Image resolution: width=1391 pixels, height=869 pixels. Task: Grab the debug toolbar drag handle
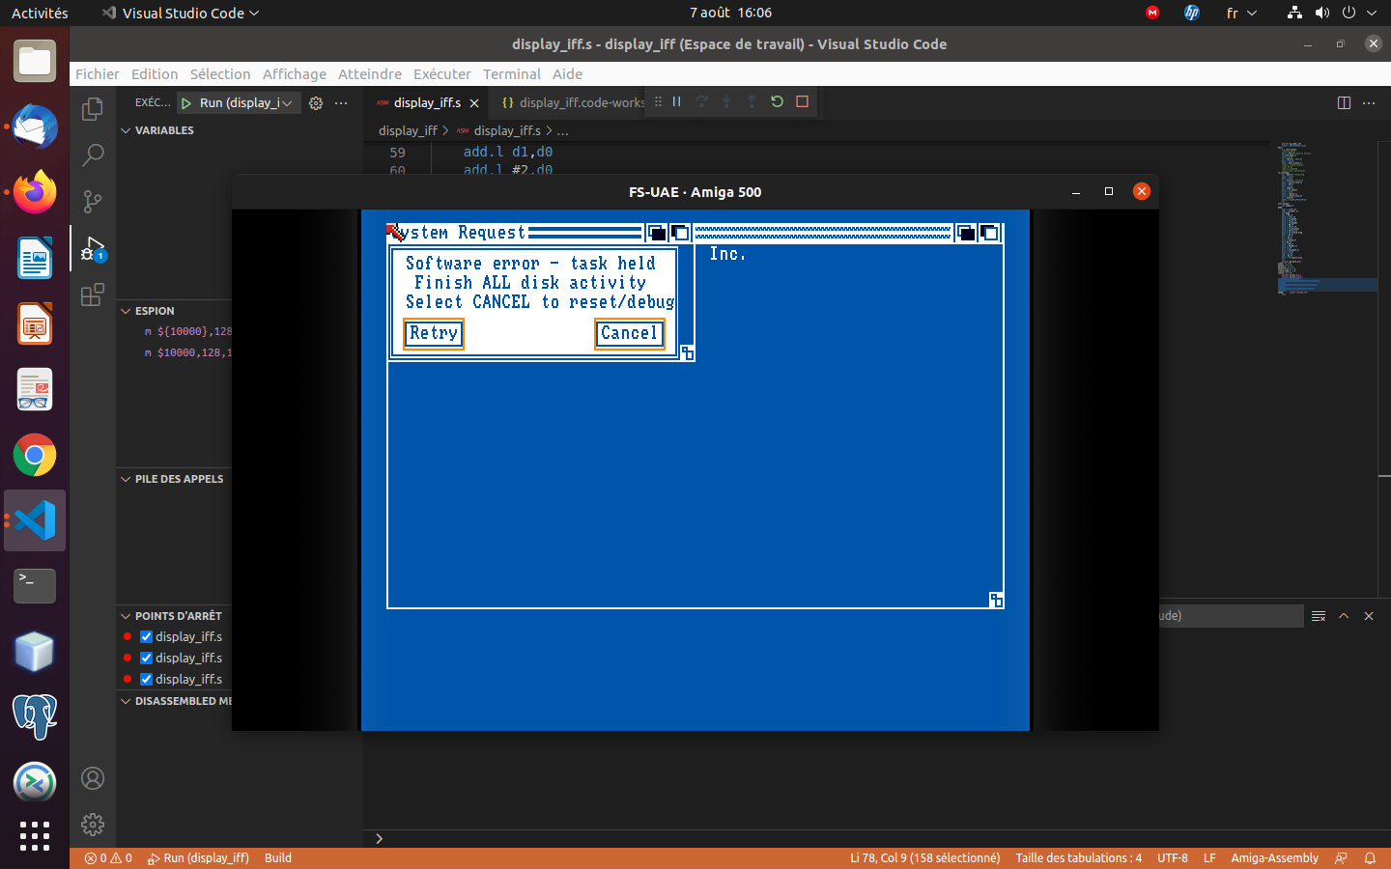[658, 101]
